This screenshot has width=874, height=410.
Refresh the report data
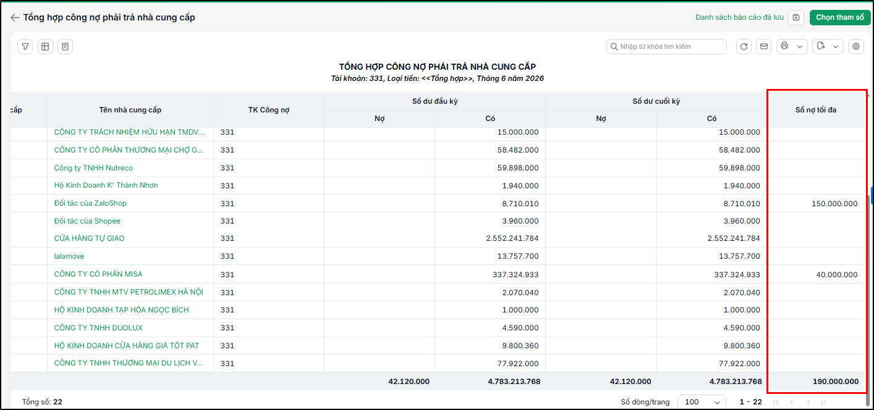[744, 46]
